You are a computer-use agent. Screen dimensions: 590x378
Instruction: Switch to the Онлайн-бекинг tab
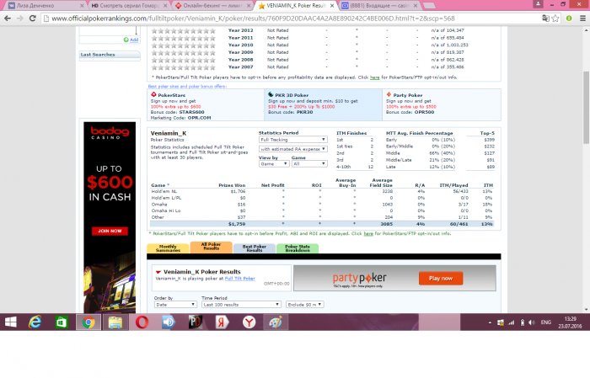212,6
